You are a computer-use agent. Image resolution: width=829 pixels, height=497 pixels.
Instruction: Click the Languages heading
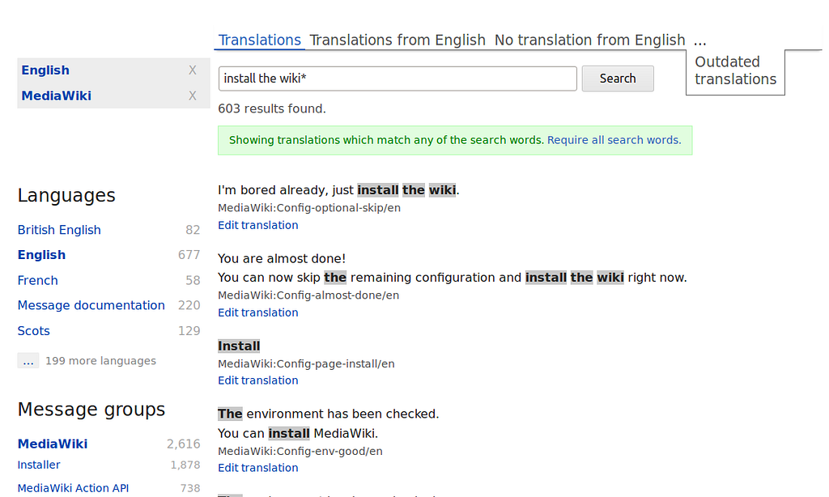click(x=66, y=196)
